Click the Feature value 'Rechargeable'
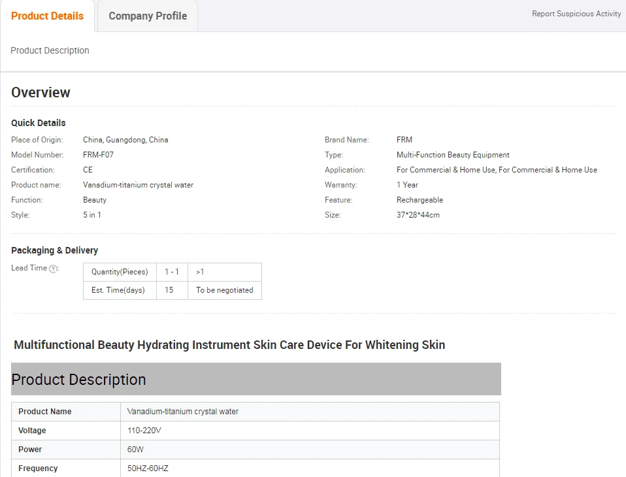Screen dimensions: 626x477 [420, 200]
